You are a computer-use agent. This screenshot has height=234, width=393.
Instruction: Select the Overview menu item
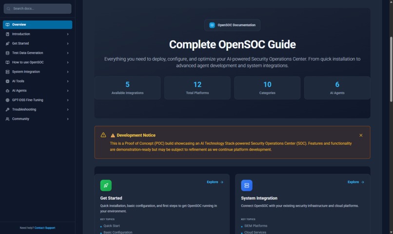pos(38,24)
